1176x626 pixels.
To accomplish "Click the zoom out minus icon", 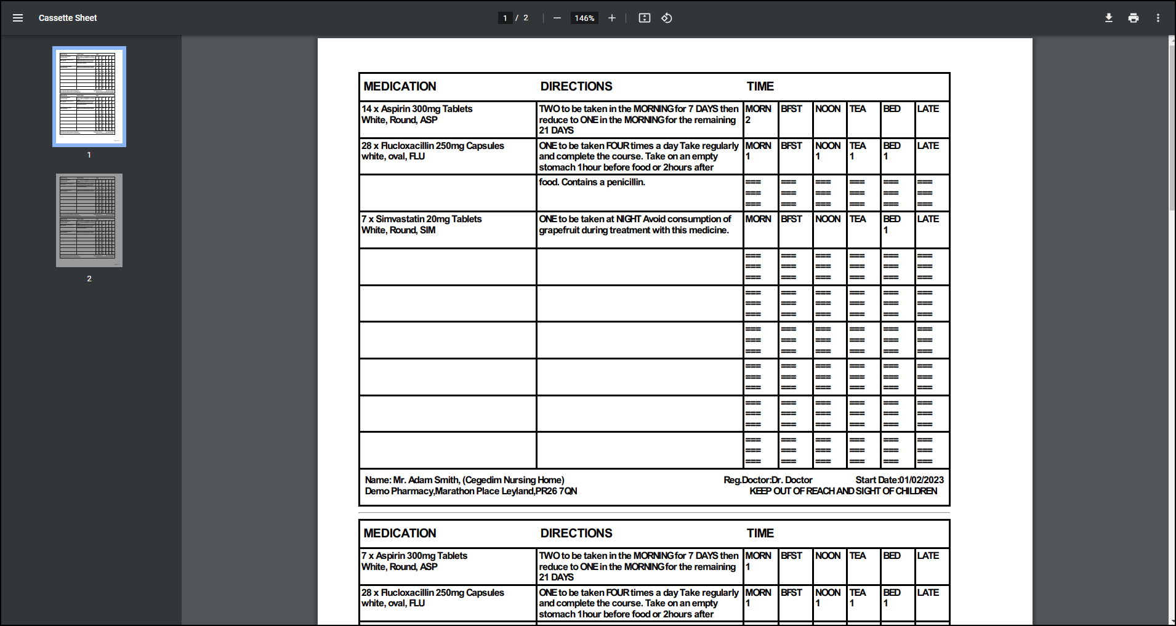I will pyautogui.click(x=557, y=18).
